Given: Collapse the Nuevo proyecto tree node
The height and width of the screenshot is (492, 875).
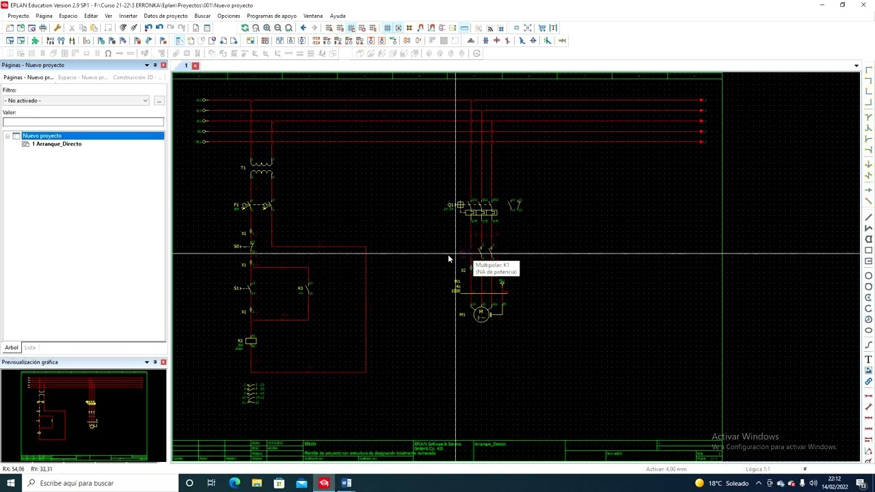Looking at the screenshot, I should pos(8,136).
